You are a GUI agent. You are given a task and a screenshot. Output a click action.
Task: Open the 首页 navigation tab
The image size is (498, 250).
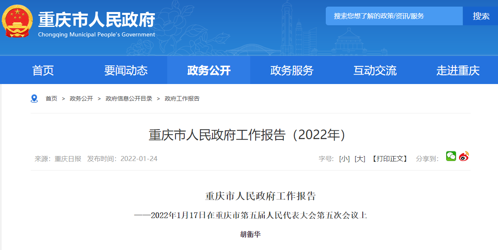(x=43, y=70)
